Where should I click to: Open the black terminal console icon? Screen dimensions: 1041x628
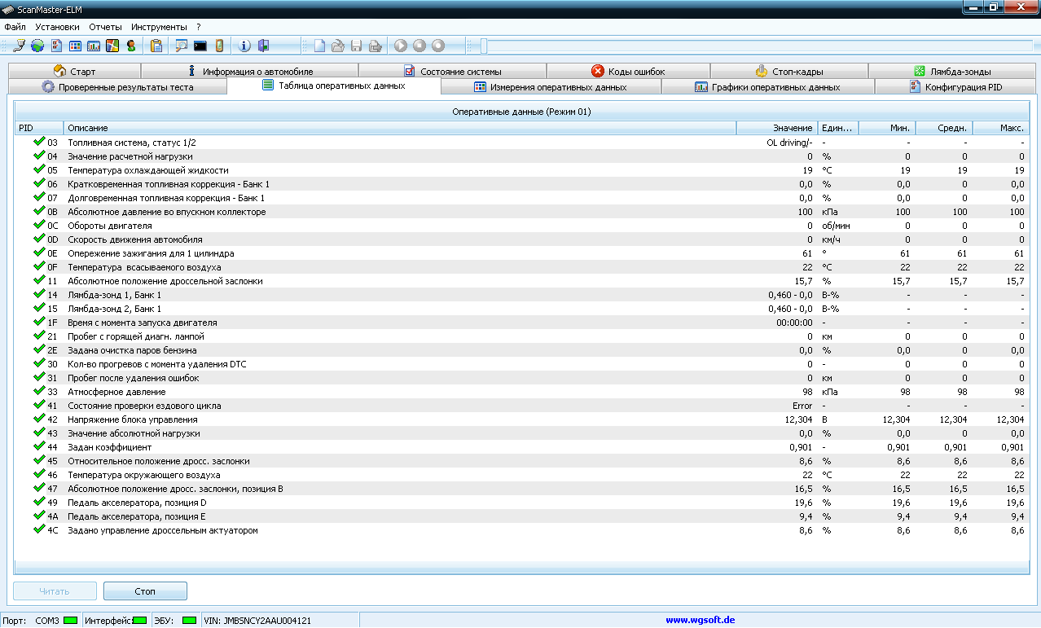pos(200,46)
